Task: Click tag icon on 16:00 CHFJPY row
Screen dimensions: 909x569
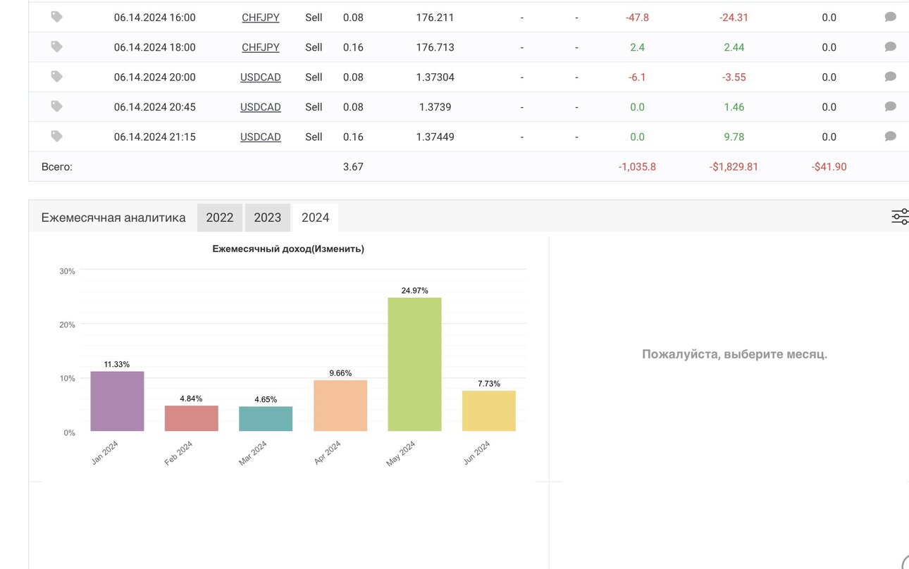Action: click(57, 17)
